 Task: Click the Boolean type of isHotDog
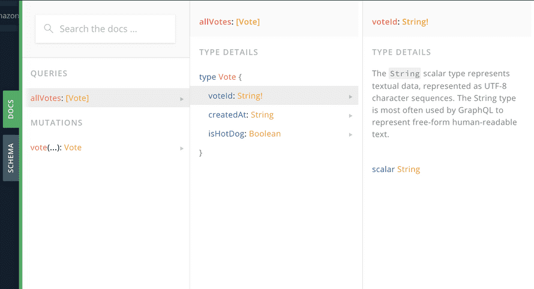(265, 134)
